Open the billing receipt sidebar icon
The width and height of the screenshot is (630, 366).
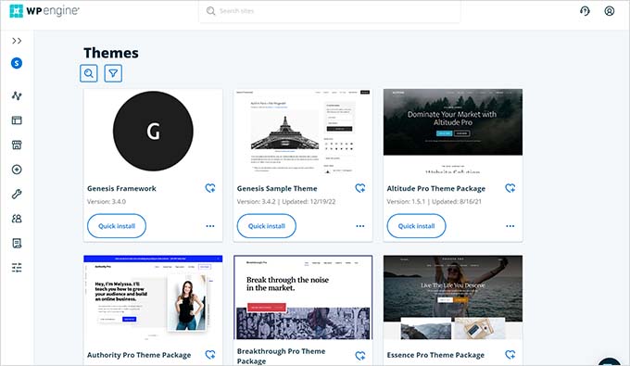click(x=17, y=243)
